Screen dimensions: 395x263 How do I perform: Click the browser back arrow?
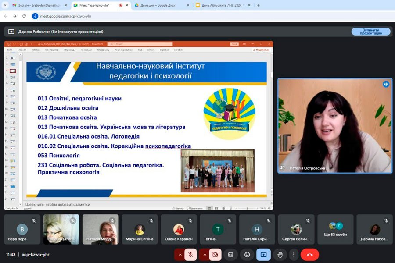[x=6, y=16]
